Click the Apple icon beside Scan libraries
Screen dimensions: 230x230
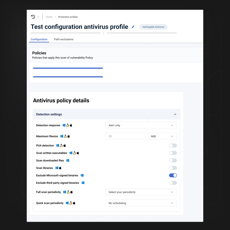60,168
